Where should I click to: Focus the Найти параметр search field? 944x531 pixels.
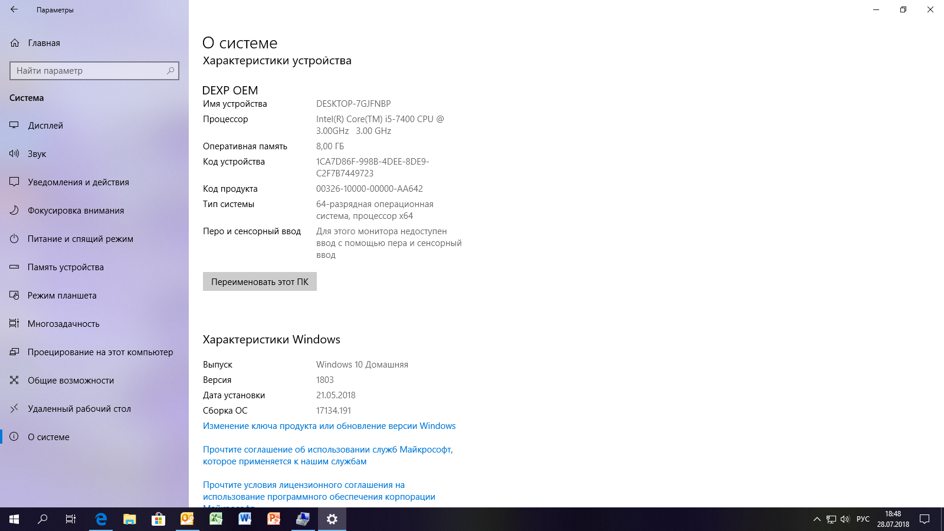click(x=94, y=71)
